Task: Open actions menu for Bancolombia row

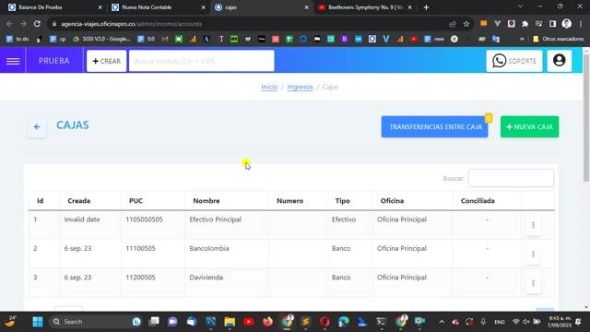Action: tap(533, 255)
